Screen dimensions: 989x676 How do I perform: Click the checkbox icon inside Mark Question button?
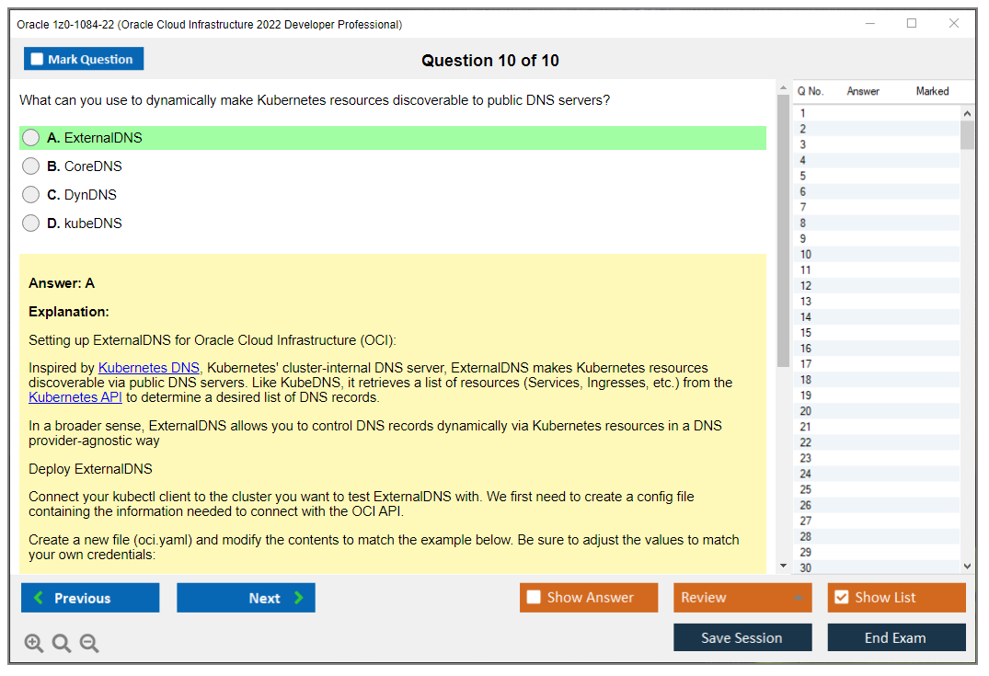[36, 58]
